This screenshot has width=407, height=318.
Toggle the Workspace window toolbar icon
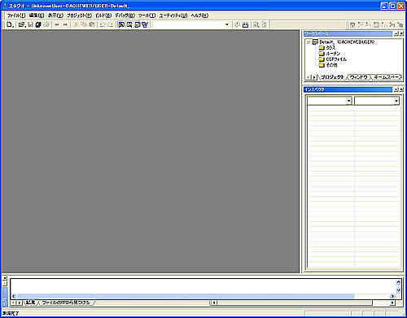click(x=129, y=24)
